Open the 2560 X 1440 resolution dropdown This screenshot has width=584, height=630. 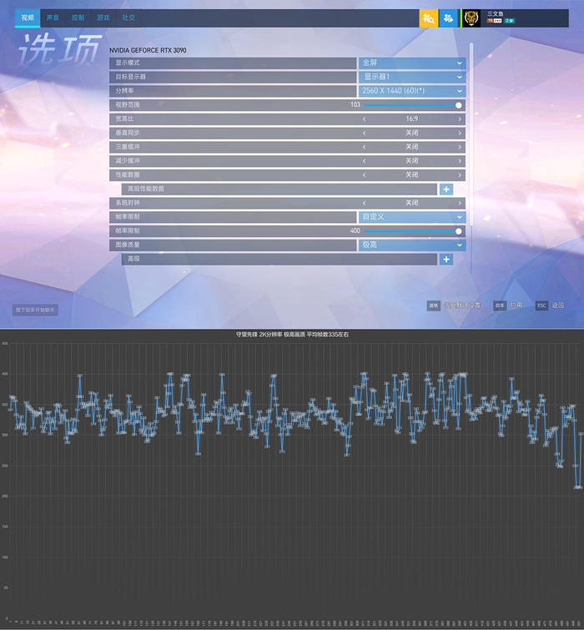pos(412,91)
